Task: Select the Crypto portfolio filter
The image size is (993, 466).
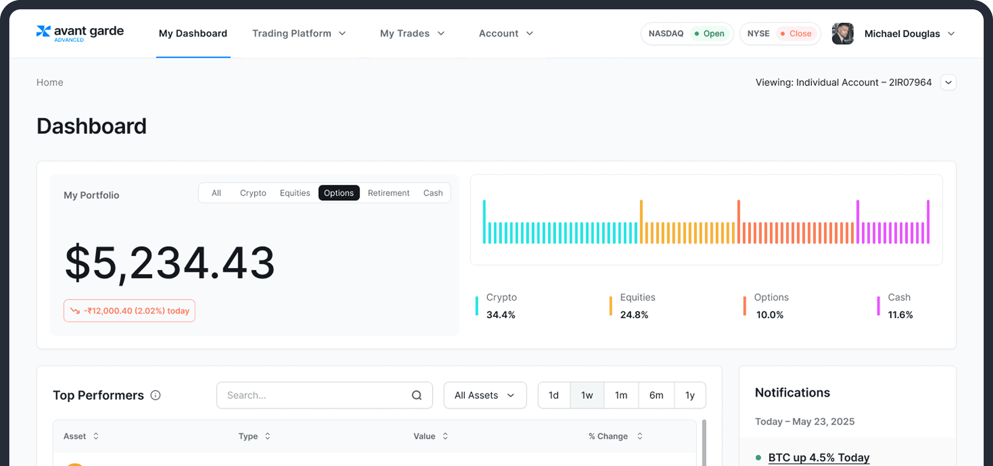Action: (x=253, y=192)
